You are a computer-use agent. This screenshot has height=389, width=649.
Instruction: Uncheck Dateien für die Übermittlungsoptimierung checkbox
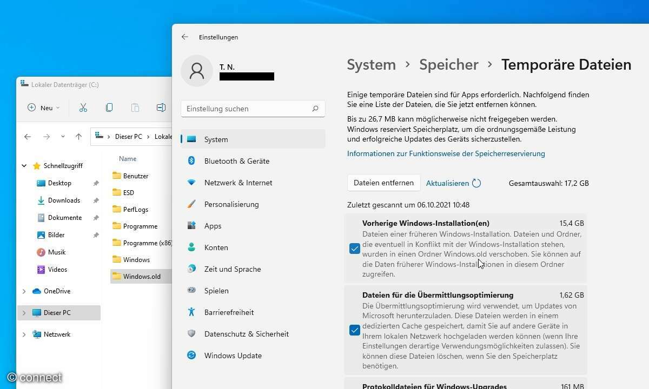coord(355,330)
